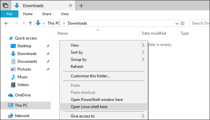210x120 pixels.
Task: Click the Up one level arrow
Action: point(30,23)
